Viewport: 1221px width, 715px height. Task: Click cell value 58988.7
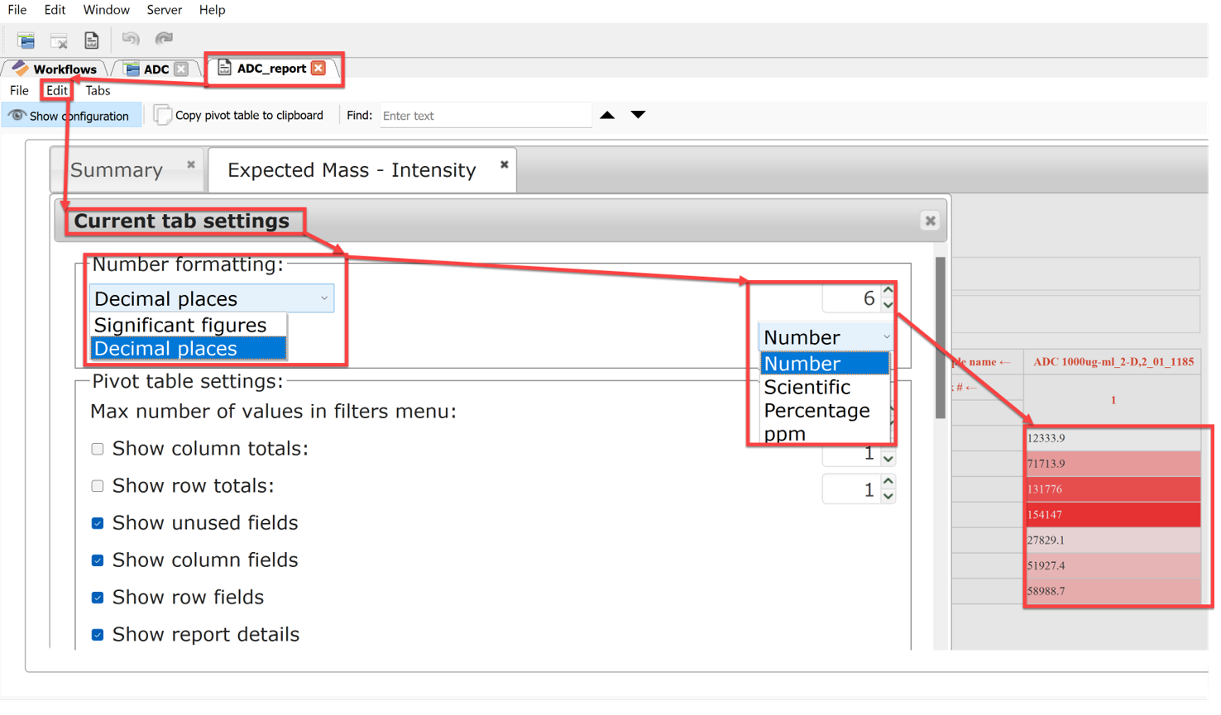[x=1113, y=592]
